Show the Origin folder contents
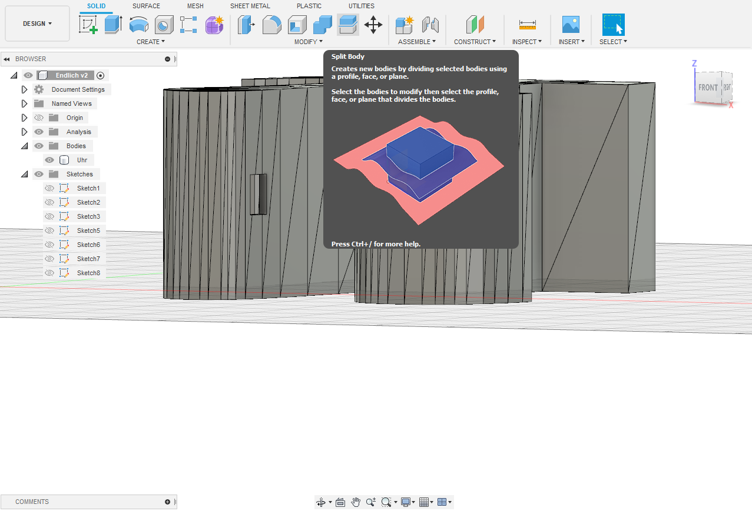The height and width of the screenshot is (511, 752). coord(24,118)
